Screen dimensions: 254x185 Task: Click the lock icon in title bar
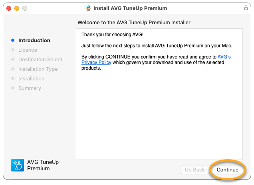(246, 8)
